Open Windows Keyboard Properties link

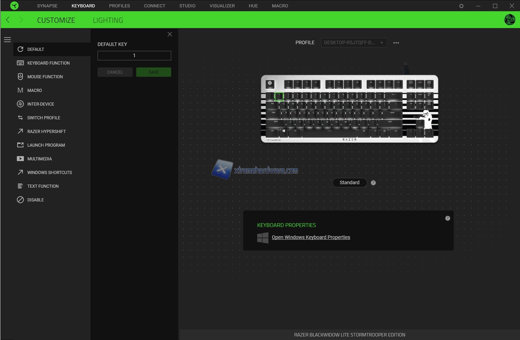click(x=311, y=238)
